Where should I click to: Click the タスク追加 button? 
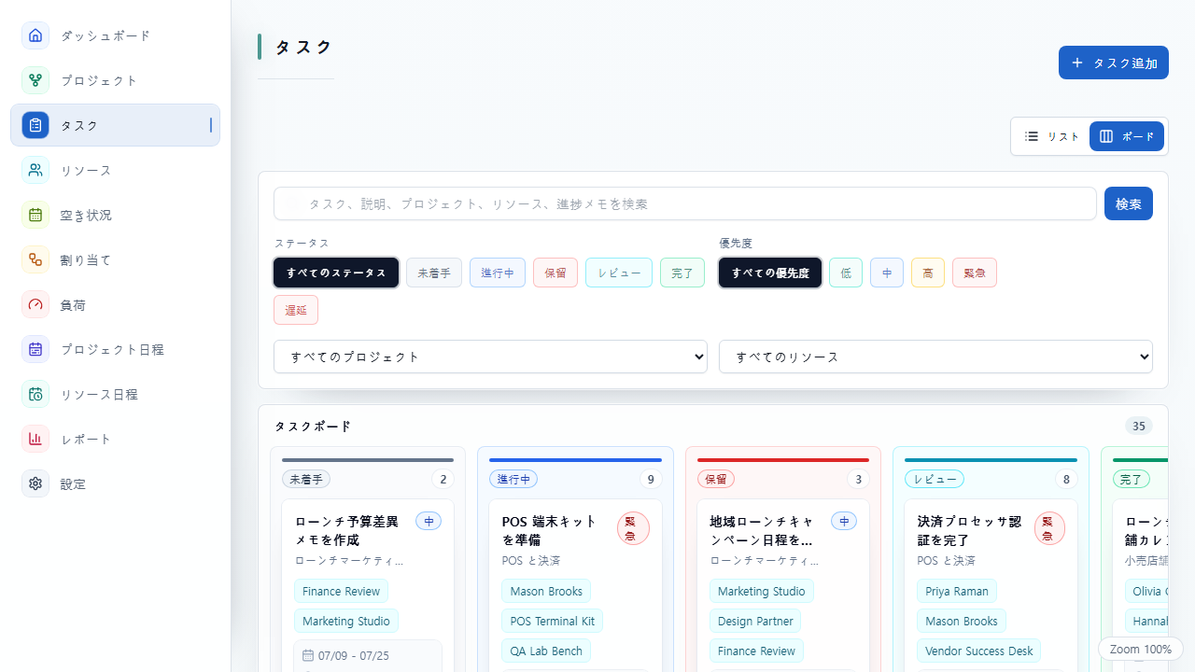1114,63
